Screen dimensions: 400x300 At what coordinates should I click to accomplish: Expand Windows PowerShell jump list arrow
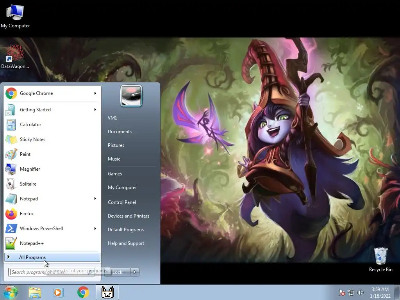click(95, 228)
